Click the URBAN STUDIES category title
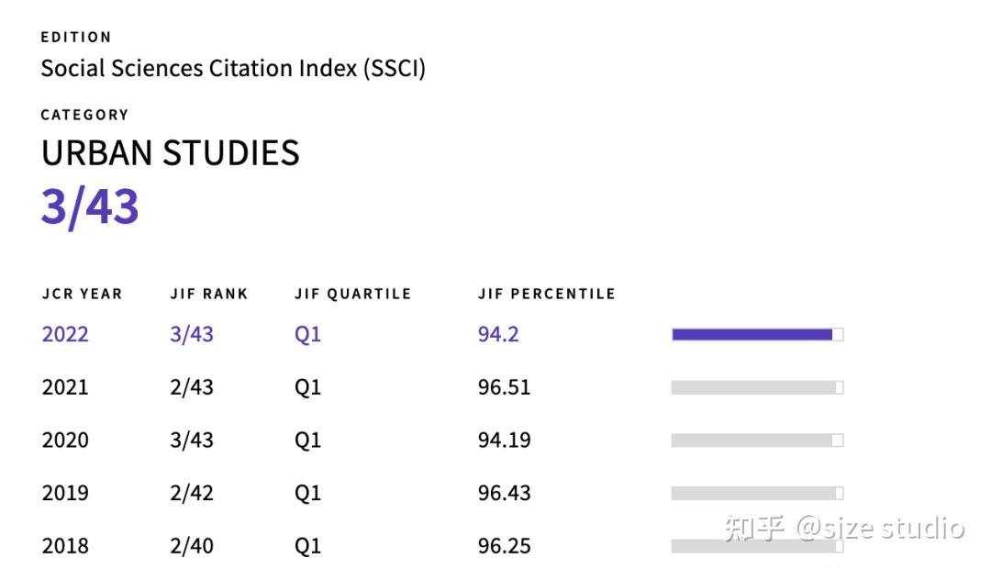Viewport: 991px width, 569px height. [x=171, y=153]
